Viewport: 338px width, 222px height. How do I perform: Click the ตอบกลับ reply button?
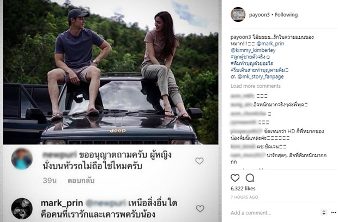pos(81,181)
